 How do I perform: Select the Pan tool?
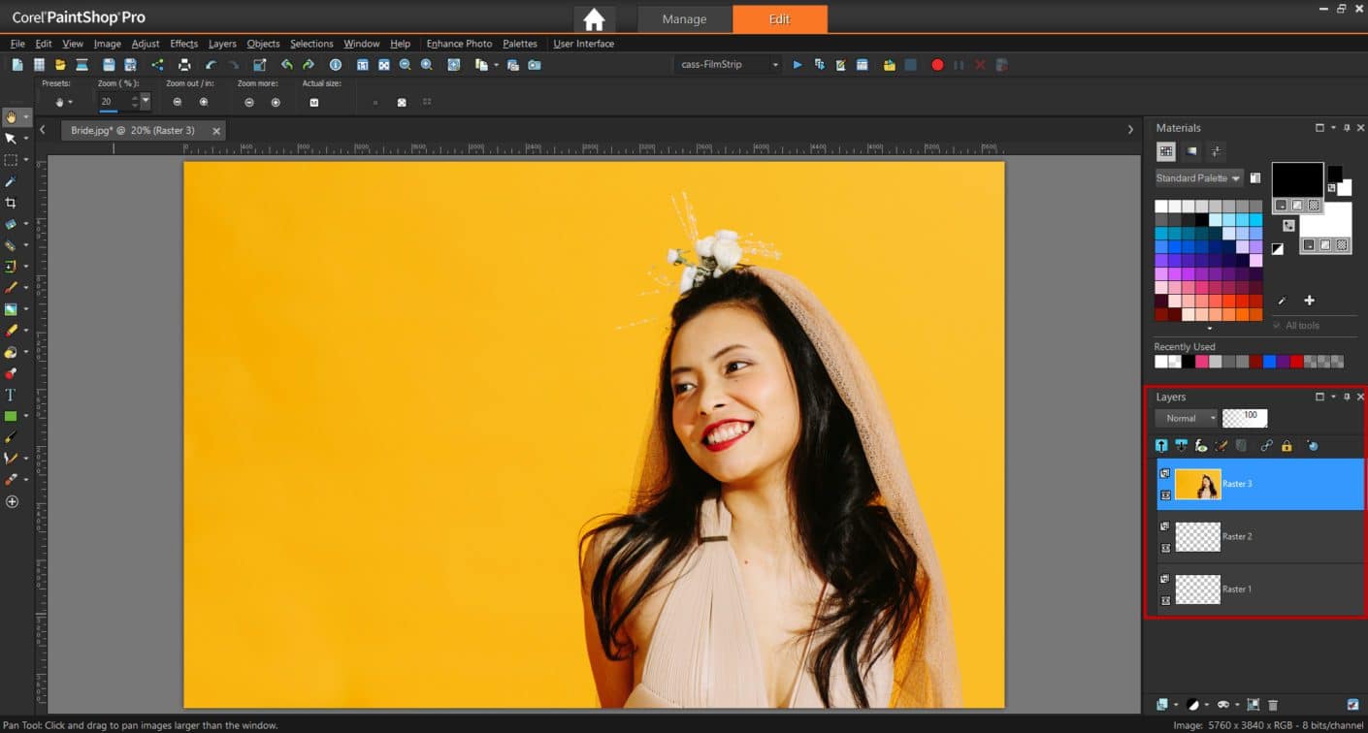14,116
